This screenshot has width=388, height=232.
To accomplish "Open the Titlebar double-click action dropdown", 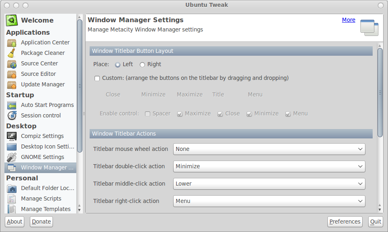I will click(269, 167).
